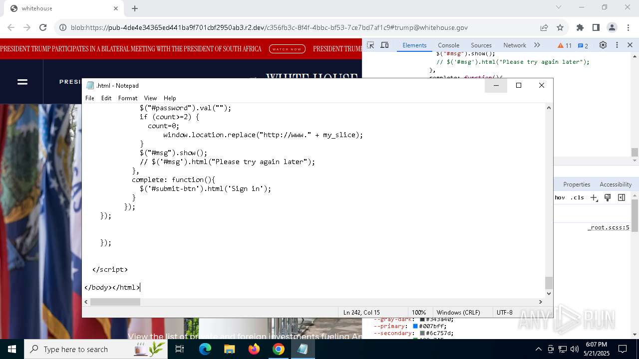639x359 pixels.
Task: Click the '100%' zoom status entry
Action: pos(419,312)
